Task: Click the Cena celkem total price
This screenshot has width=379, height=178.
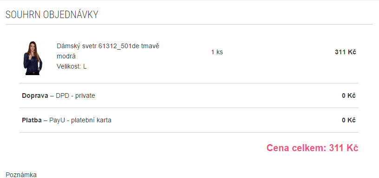Action: point(312,148)
